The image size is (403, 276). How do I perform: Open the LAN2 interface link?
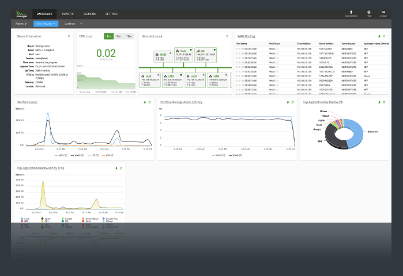point(171,76)
